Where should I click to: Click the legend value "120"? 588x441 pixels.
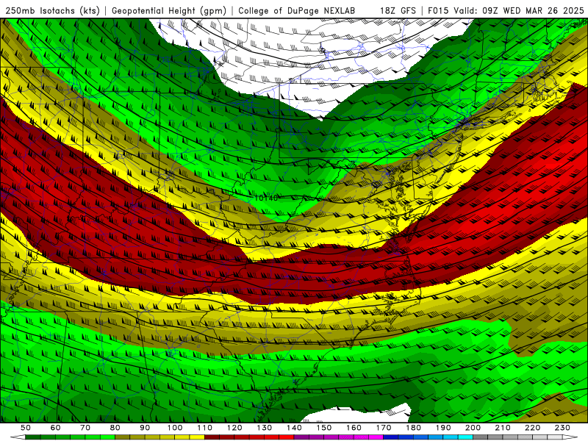234,428
